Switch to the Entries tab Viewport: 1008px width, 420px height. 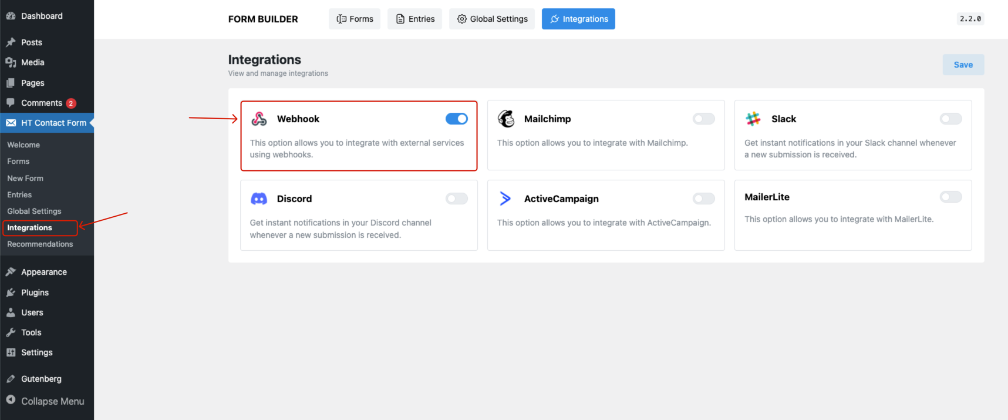[x=414, y=19]
